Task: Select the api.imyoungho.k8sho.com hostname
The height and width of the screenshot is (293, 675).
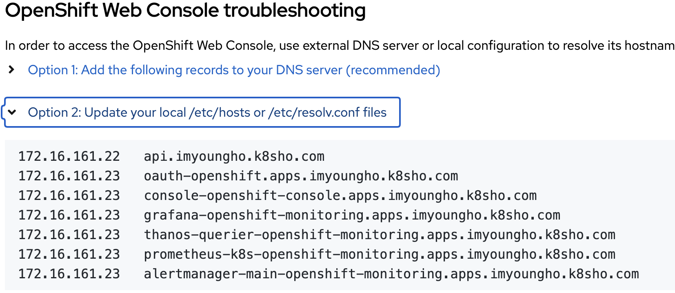Action: pos(234,156)
